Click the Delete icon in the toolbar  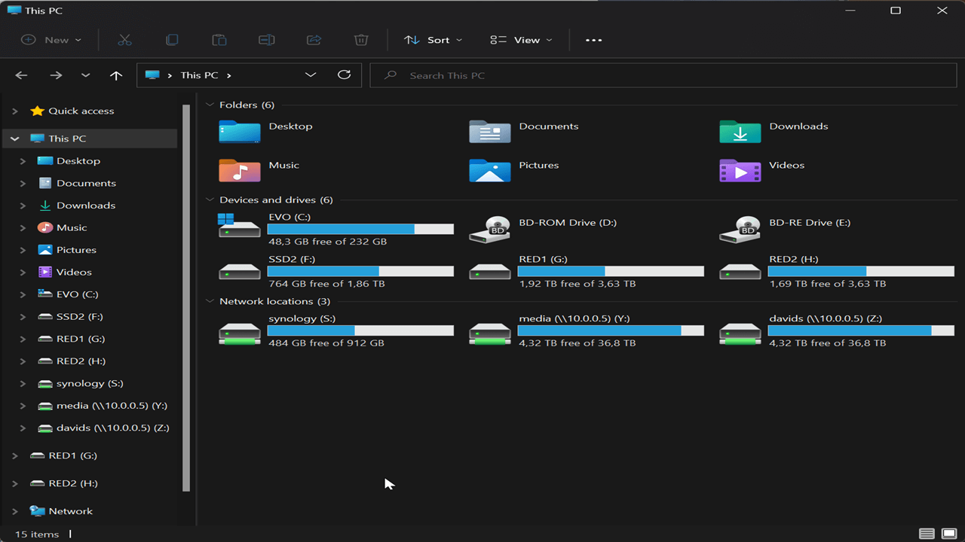361,39
